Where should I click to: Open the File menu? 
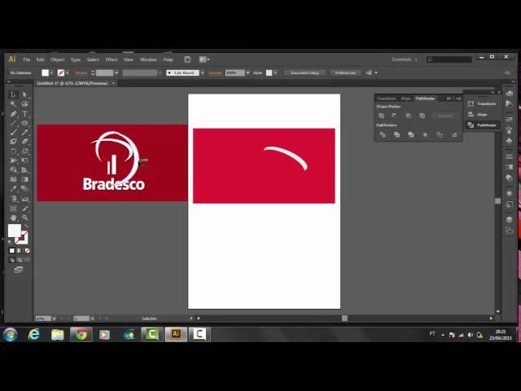point(27,59)
